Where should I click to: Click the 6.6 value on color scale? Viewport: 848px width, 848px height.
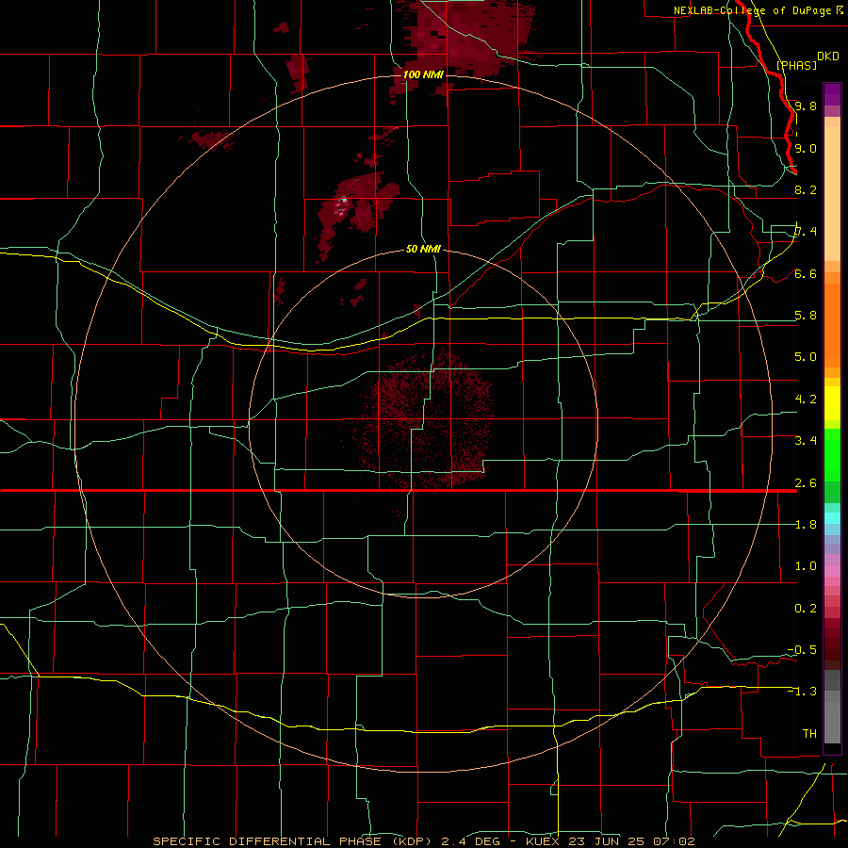806,273
